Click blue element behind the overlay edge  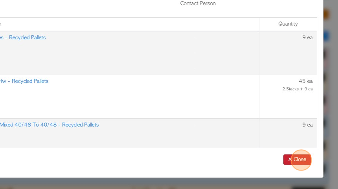(x=326, y=36)
